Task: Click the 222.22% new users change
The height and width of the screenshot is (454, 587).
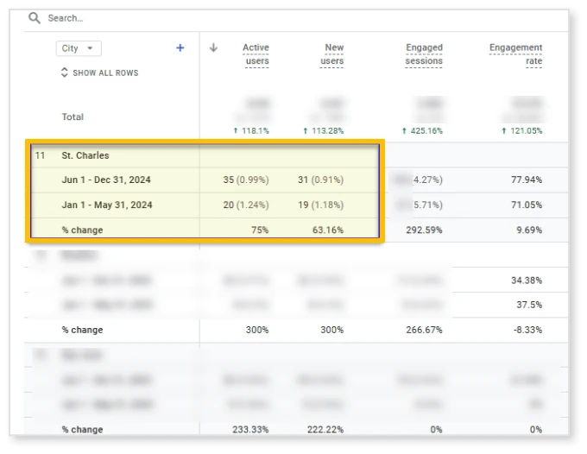Action: [325, 429]
